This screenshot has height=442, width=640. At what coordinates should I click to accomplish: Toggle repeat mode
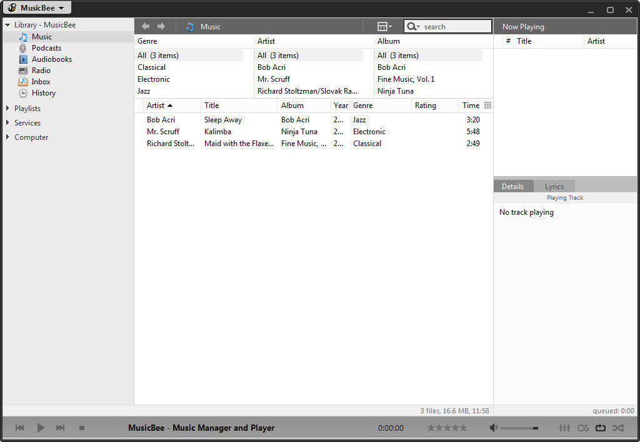[601, 428]
